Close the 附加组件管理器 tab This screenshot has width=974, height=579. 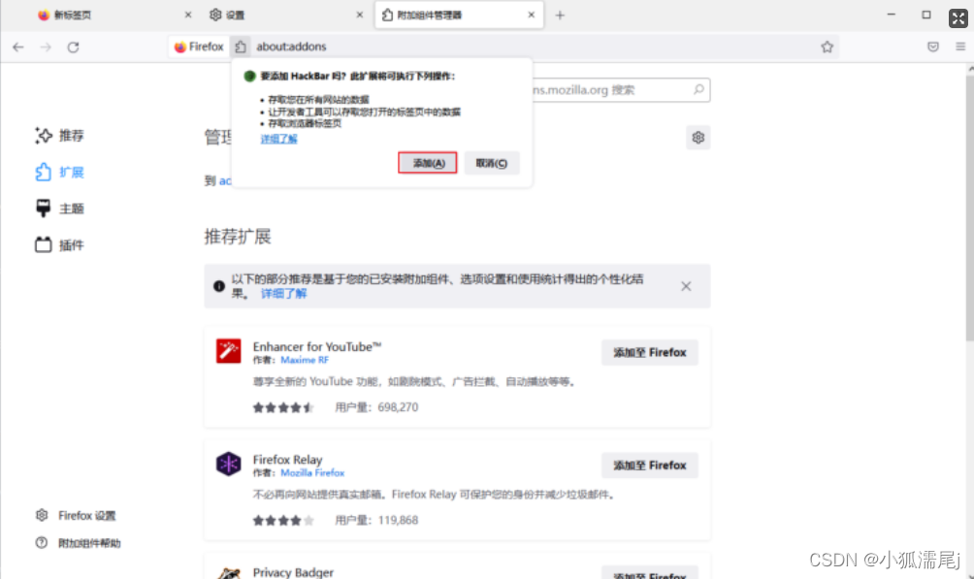coord(531,15)
